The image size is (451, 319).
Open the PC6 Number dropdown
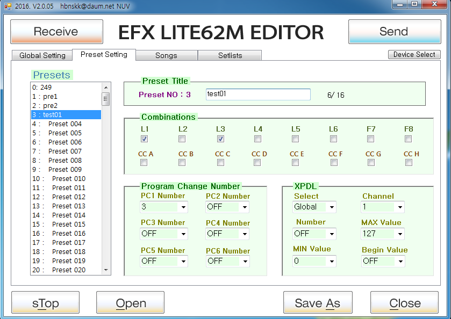[227, 261]
